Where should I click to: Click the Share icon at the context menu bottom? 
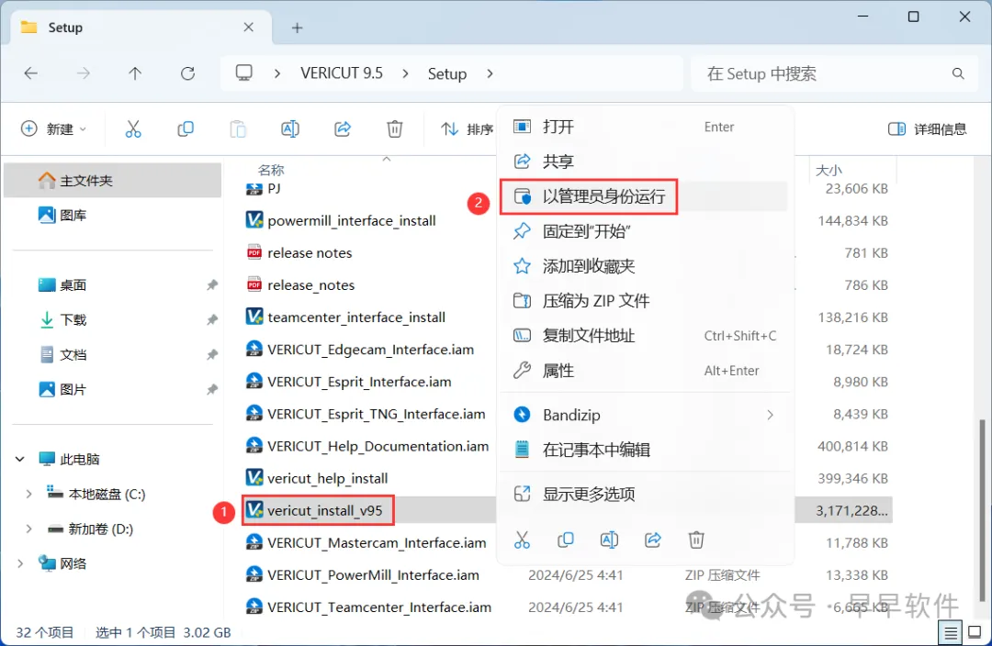(653, 540)
